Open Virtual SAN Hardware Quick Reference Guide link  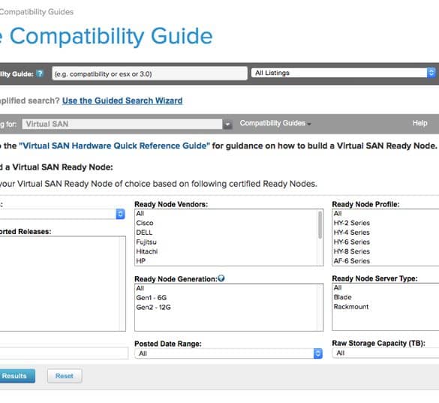(x=114, y=146)
